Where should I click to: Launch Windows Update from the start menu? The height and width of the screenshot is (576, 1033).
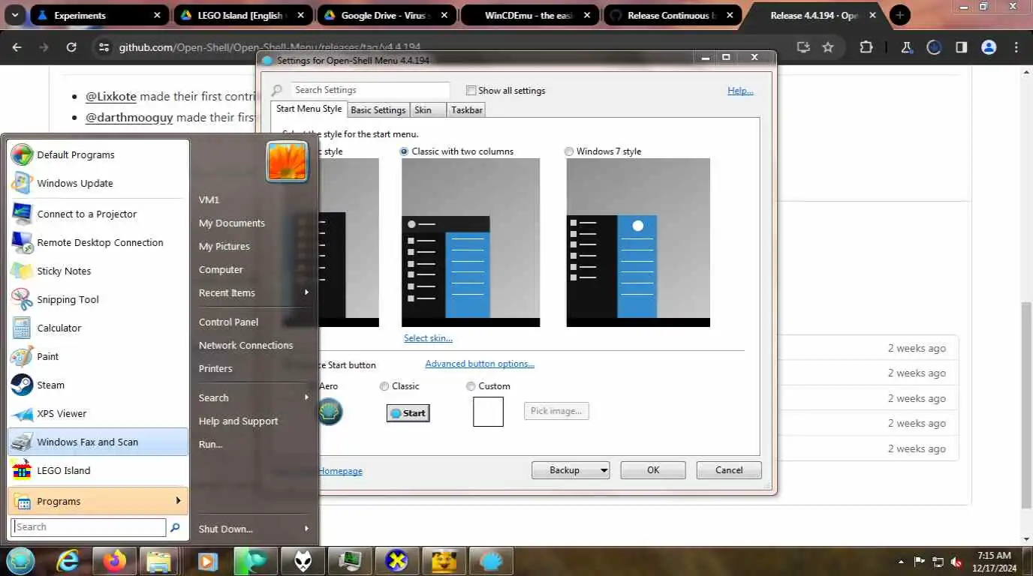[98, 183]
